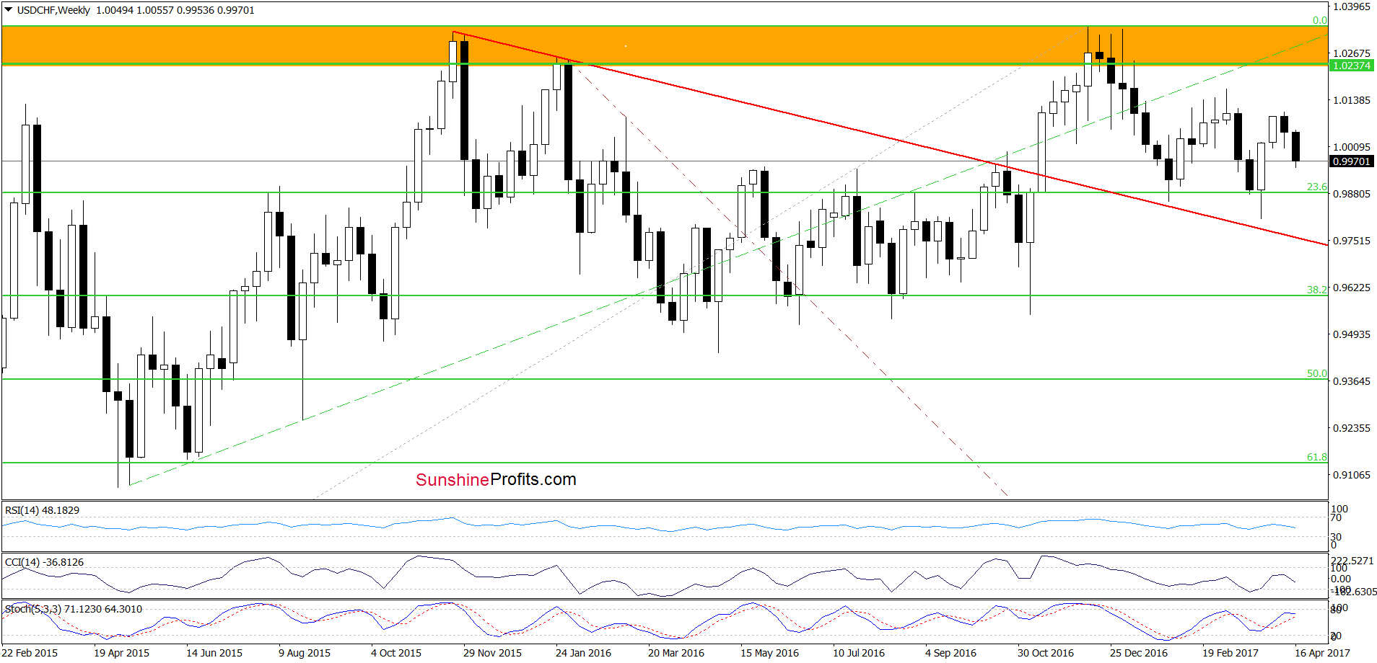Click the 4 Oct 2015 date label
1377x663 pixels.
pos(396,653)
